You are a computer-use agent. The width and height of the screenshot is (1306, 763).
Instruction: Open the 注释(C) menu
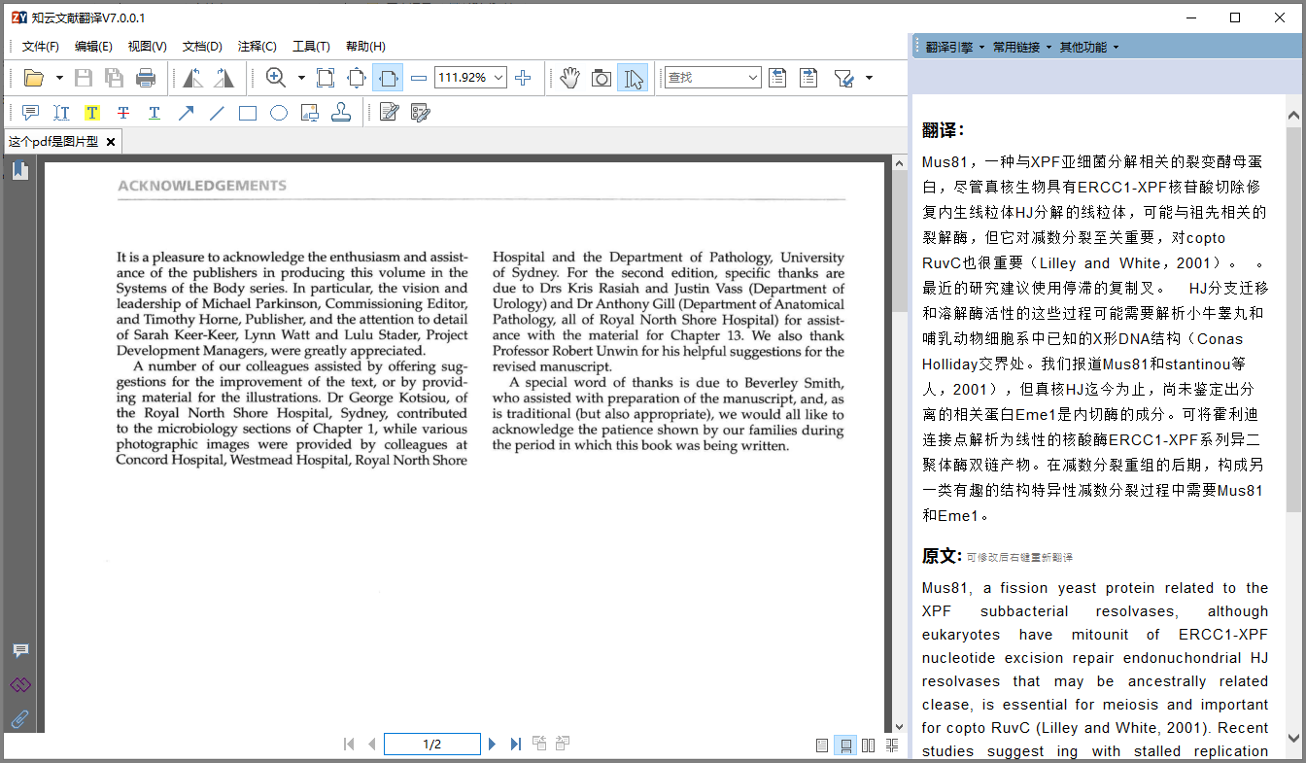(257, 47)
